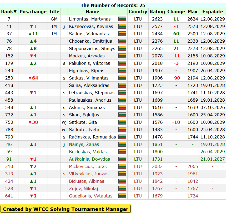Select flag in Satkus, Vidmantas row
The width and height of the screenshot is (227, 213).
pos(122,34)
